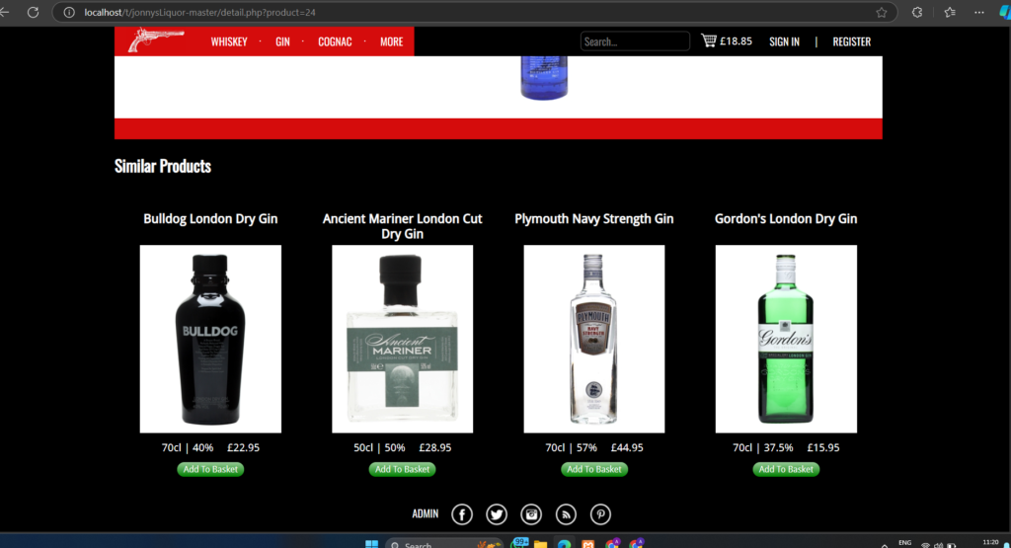Select the £28.95 Ancient Mariner price
The image size is (1011, 548).
(435, 447)
